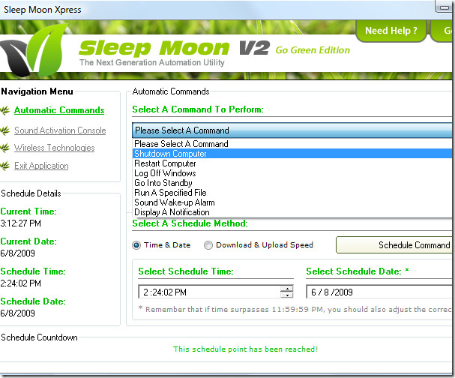The height and width of the screenshot is (378, 455).
Task: Click the leaf icon beside Exit Application
Action: pos(4,166)
